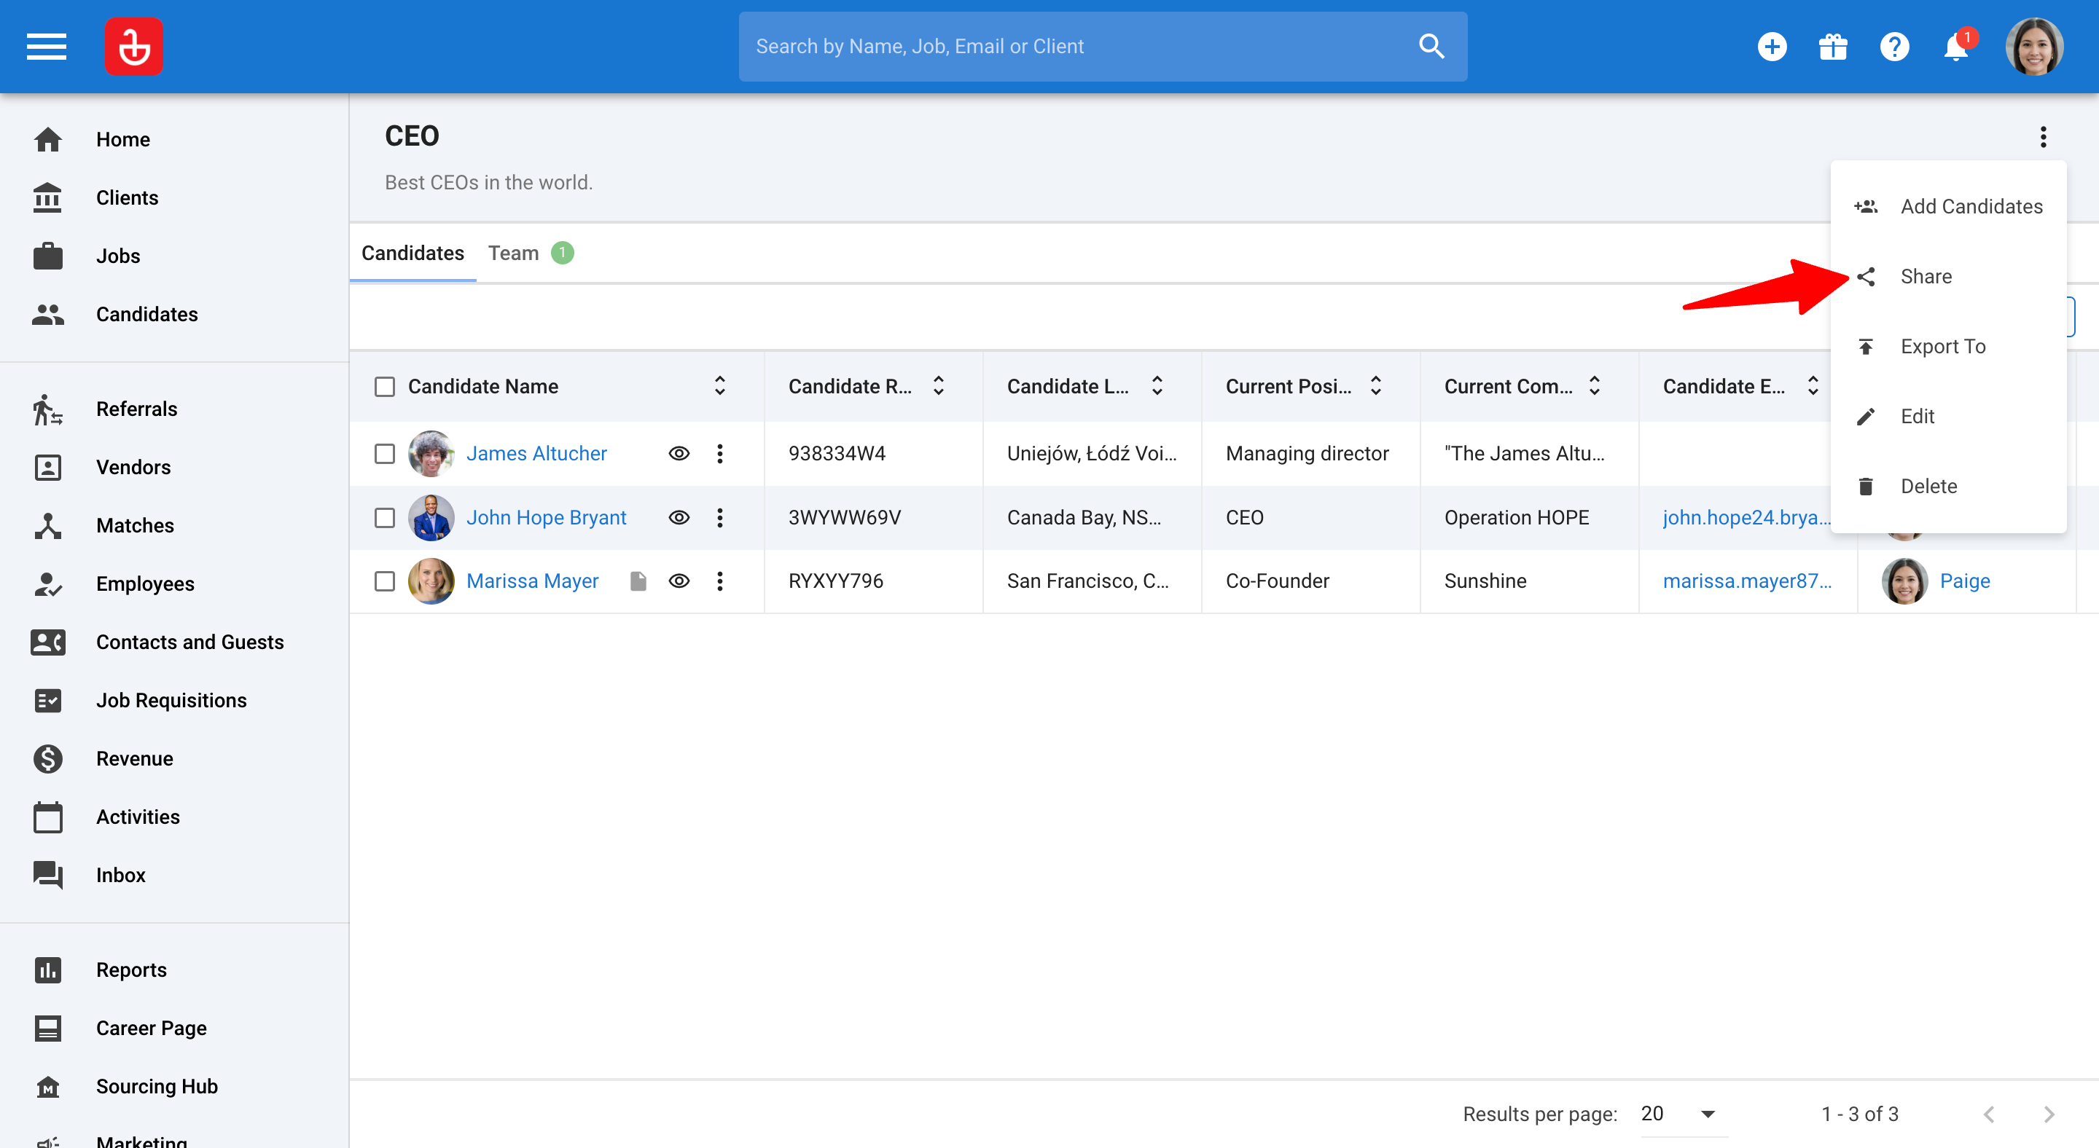Viewport: 2099px width, 1148px height.
Task: Open John Hope Bryant's row actions menu
Action: tap(719, 518)
